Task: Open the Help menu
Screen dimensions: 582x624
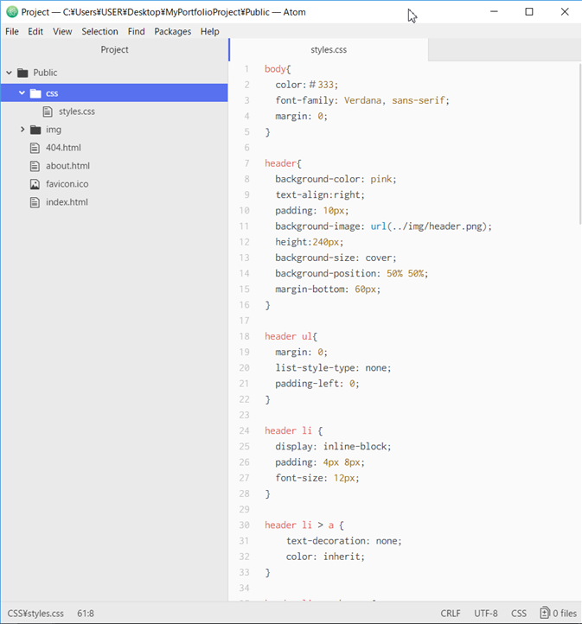Action: pyautogui.click(x=210, y=31)
